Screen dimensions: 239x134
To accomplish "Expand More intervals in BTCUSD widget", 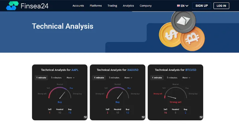I will (x=186, y=78).
